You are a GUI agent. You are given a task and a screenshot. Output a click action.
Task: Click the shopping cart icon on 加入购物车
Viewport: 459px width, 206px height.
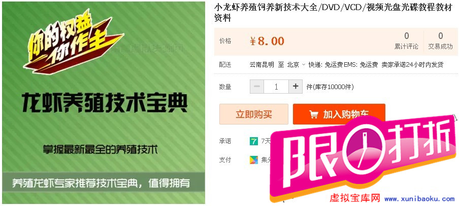[x=313, y=114]
